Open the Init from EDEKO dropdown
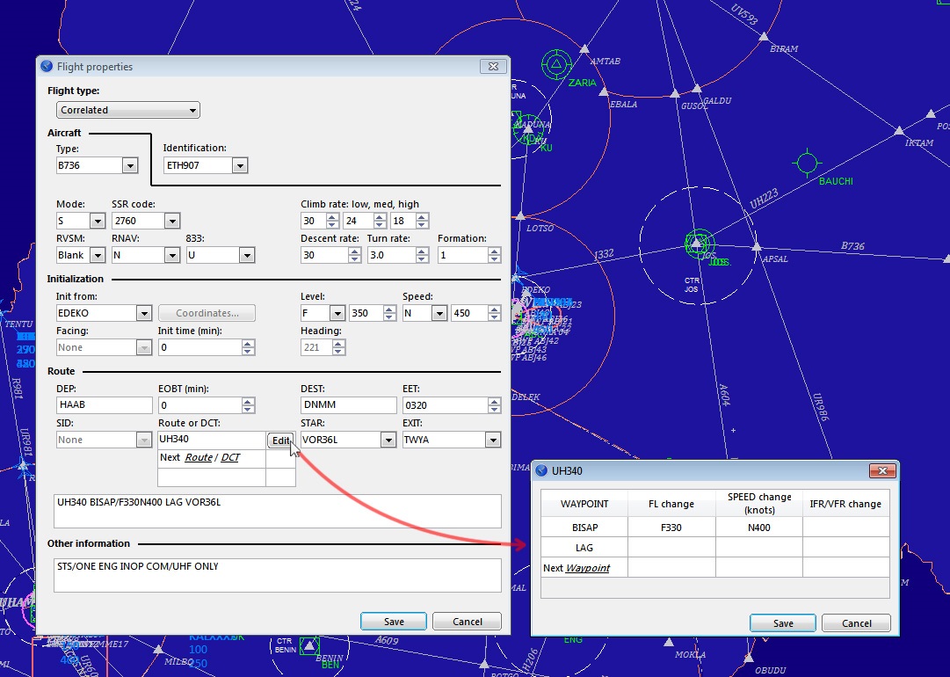The height and width of the screenshot is (677, 950). click(143, 313)
